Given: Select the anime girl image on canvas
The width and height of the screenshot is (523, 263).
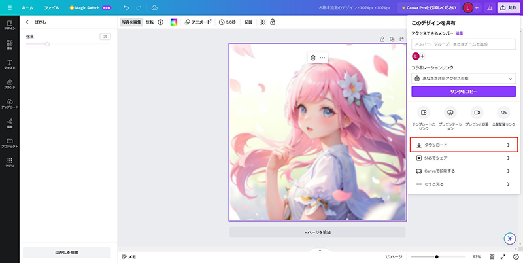Looking at the screenshot, I should pyautogui.click(x=318, y=132).
